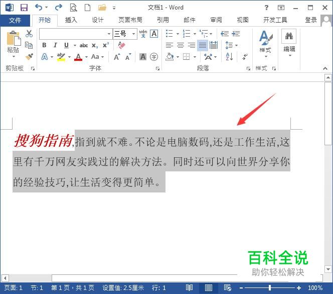Justify the paragraph text

click(203, 45)
